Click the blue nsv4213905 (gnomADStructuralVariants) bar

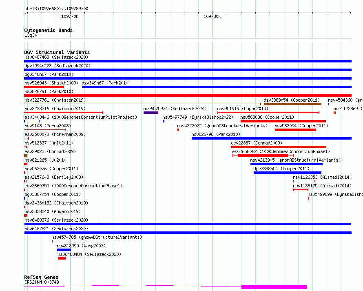(286, 164)
